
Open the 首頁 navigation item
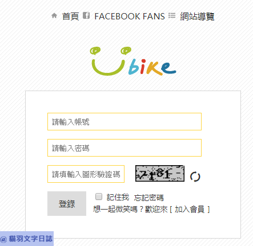click(70, 17)
